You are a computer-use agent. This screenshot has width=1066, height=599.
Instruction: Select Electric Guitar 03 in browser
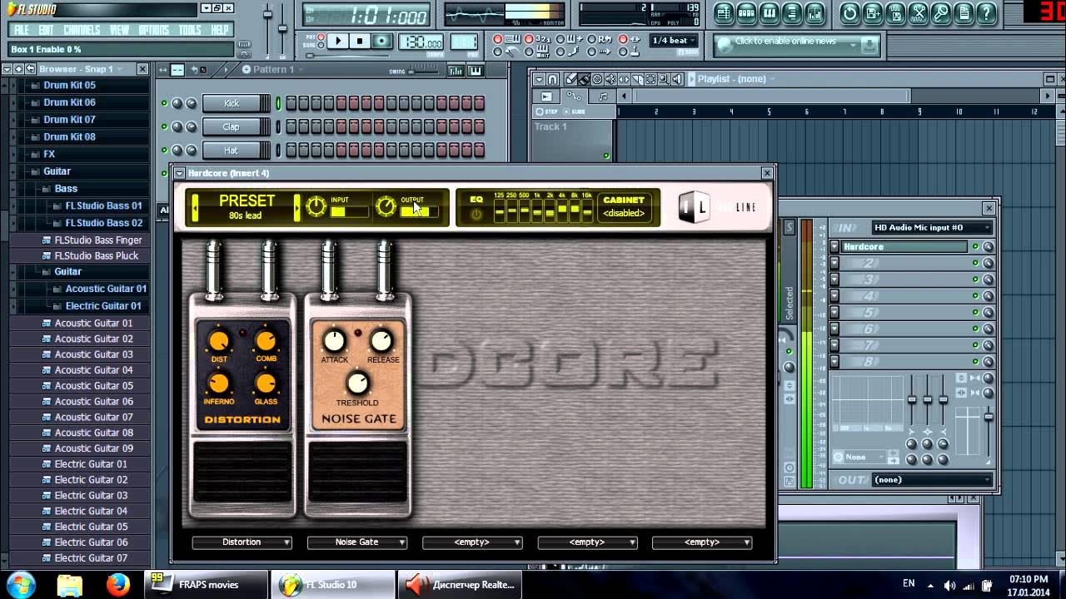pos(91,495)
